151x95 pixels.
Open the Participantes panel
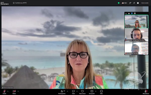pyautogui.click(x=62, y=92)
